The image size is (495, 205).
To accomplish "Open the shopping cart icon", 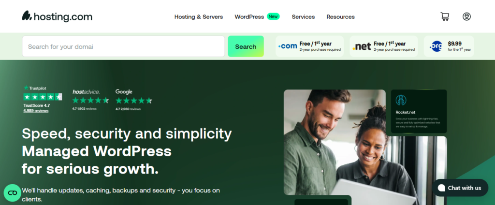I will tap(445, 16).
